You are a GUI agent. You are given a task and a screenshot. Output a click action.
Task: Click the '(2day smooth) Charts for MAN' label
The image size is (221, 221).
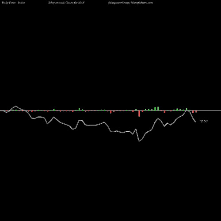click(66, 3)
